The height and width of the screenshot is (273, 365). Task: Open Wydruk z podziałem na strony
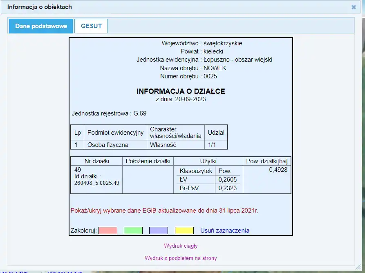[x=181, y=258]
